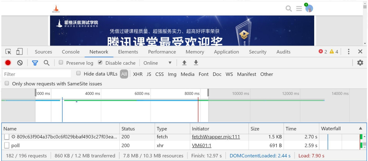Open the fetchWrapper.mjs:111 initiator link
Screen dimensions: 368x161
click(x=216, y=137)
